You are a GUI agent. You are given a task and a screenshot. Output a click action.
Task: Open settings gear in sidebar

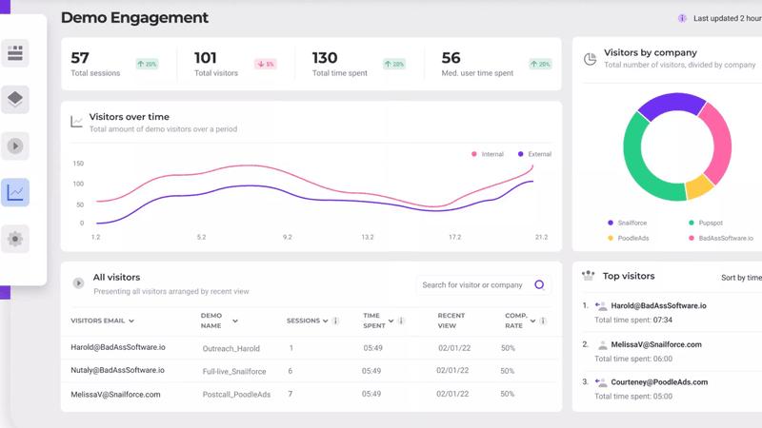pos(15,239)
